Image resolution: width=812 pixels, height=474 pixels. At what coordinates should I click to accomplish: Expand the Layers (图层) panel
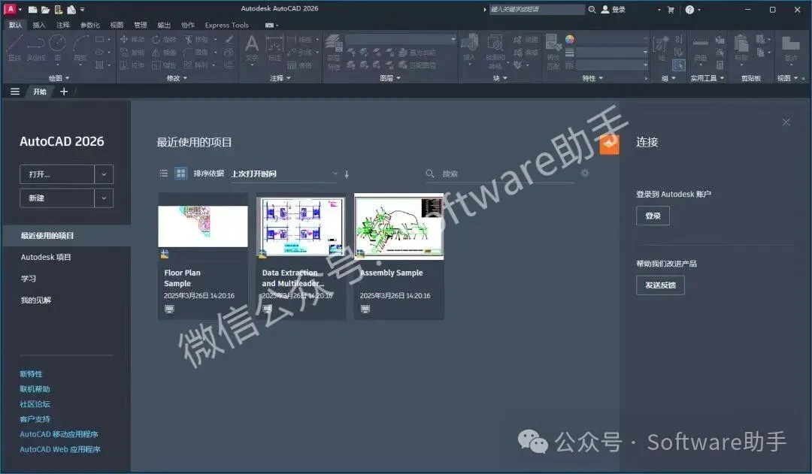tap(390, 78)
